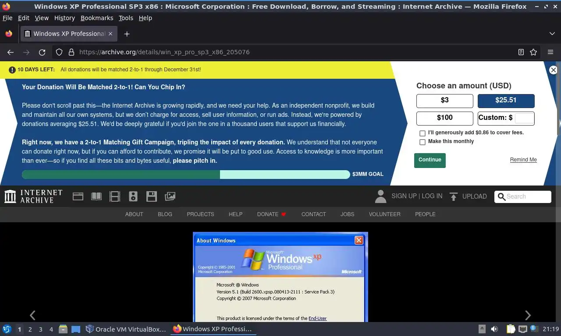Select the Windows XP Professional browser tab
Image resolution: width=561 pixels, height=336 pixels.
pos(69,34)
